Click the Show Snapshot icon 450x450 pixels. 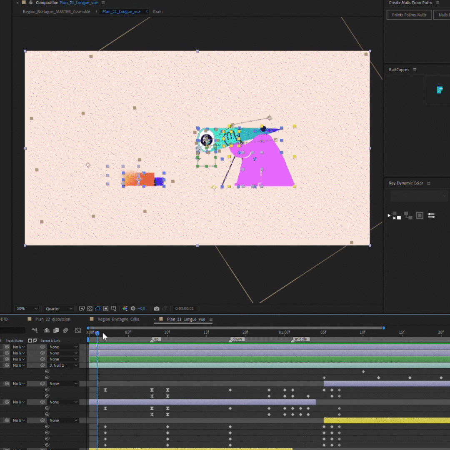coord(165,308)
